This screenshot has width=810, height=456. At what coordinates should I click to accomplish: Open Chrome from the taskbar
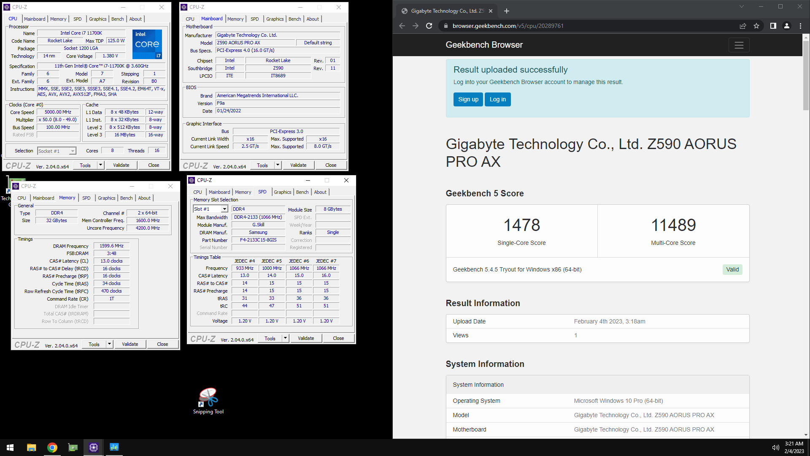pos(52,448)
